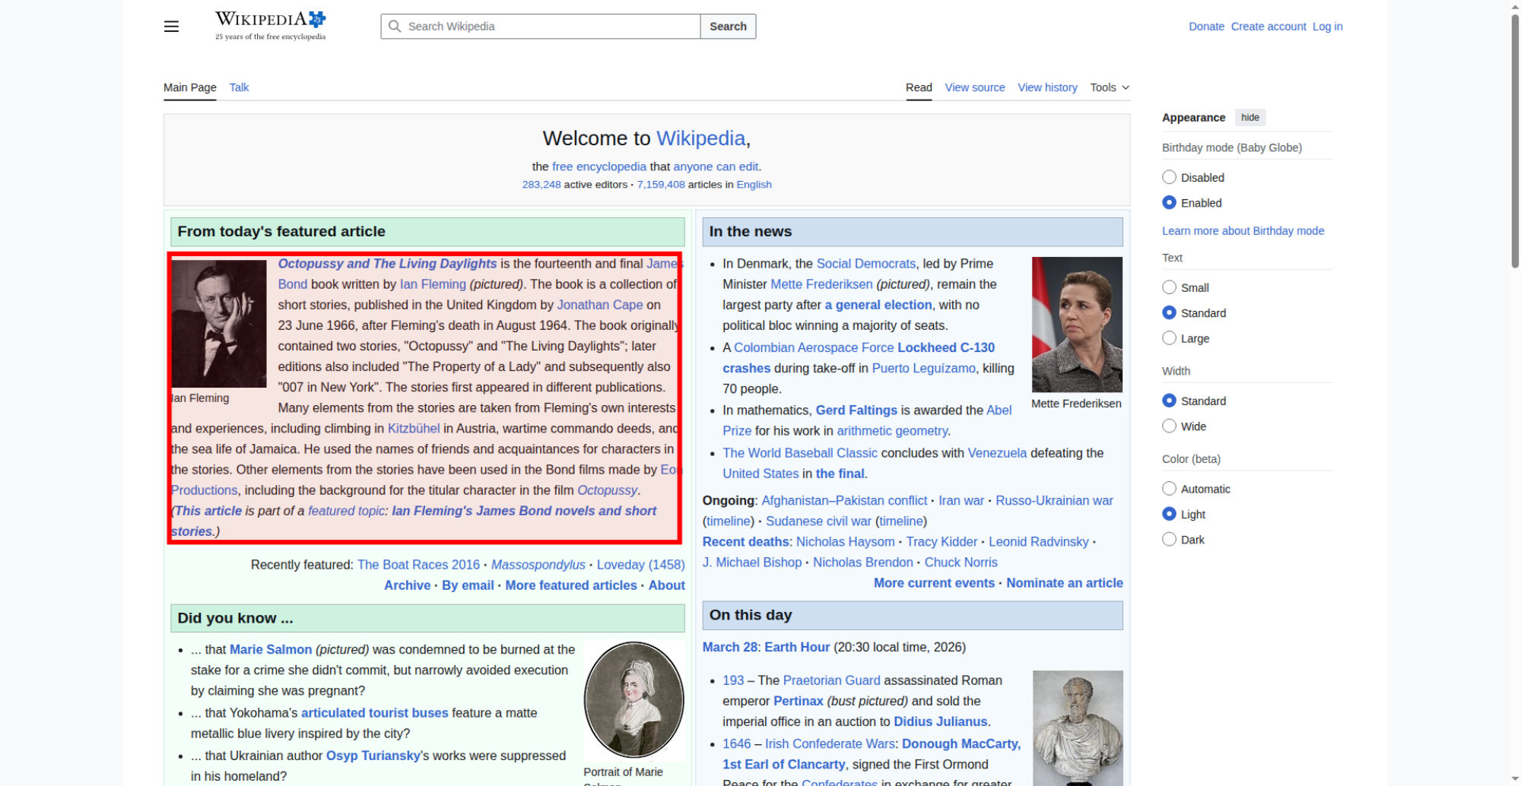The width and height of the screenshot is (1521, 786).
Task: Select Disabled for Birthday mode
Action: point(1169,177)
